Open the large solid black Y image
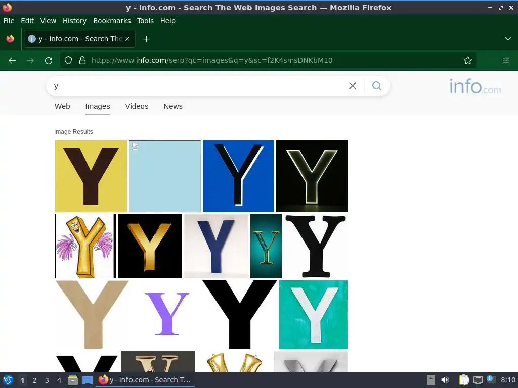Image resolution: width=518 pixels, height=388 pixels. pos(240,314)
